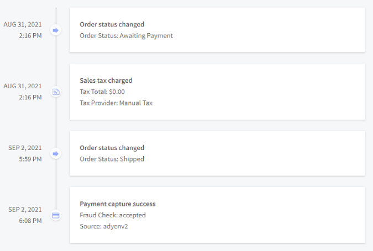Select the first "Order status changed" heading
This screenshot has height=251, width=373.
click(112, 24)
